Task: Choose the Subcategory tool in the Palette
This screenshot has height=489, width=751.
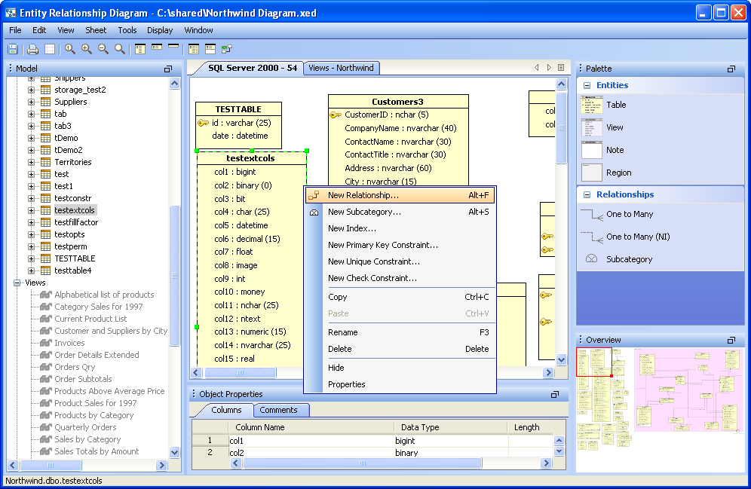Action: (x=629, y=259)
